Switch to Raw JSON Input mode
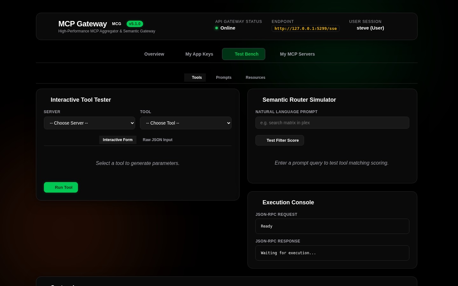Screen dimensions: 458x286 tap(157, 140)
